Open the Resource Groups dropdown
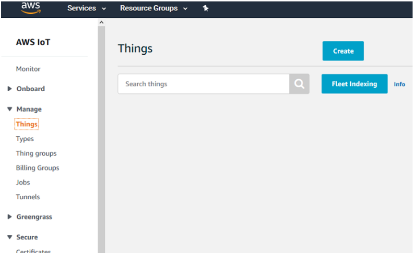This screenshot has width=414, height=253. coord(154,8)
